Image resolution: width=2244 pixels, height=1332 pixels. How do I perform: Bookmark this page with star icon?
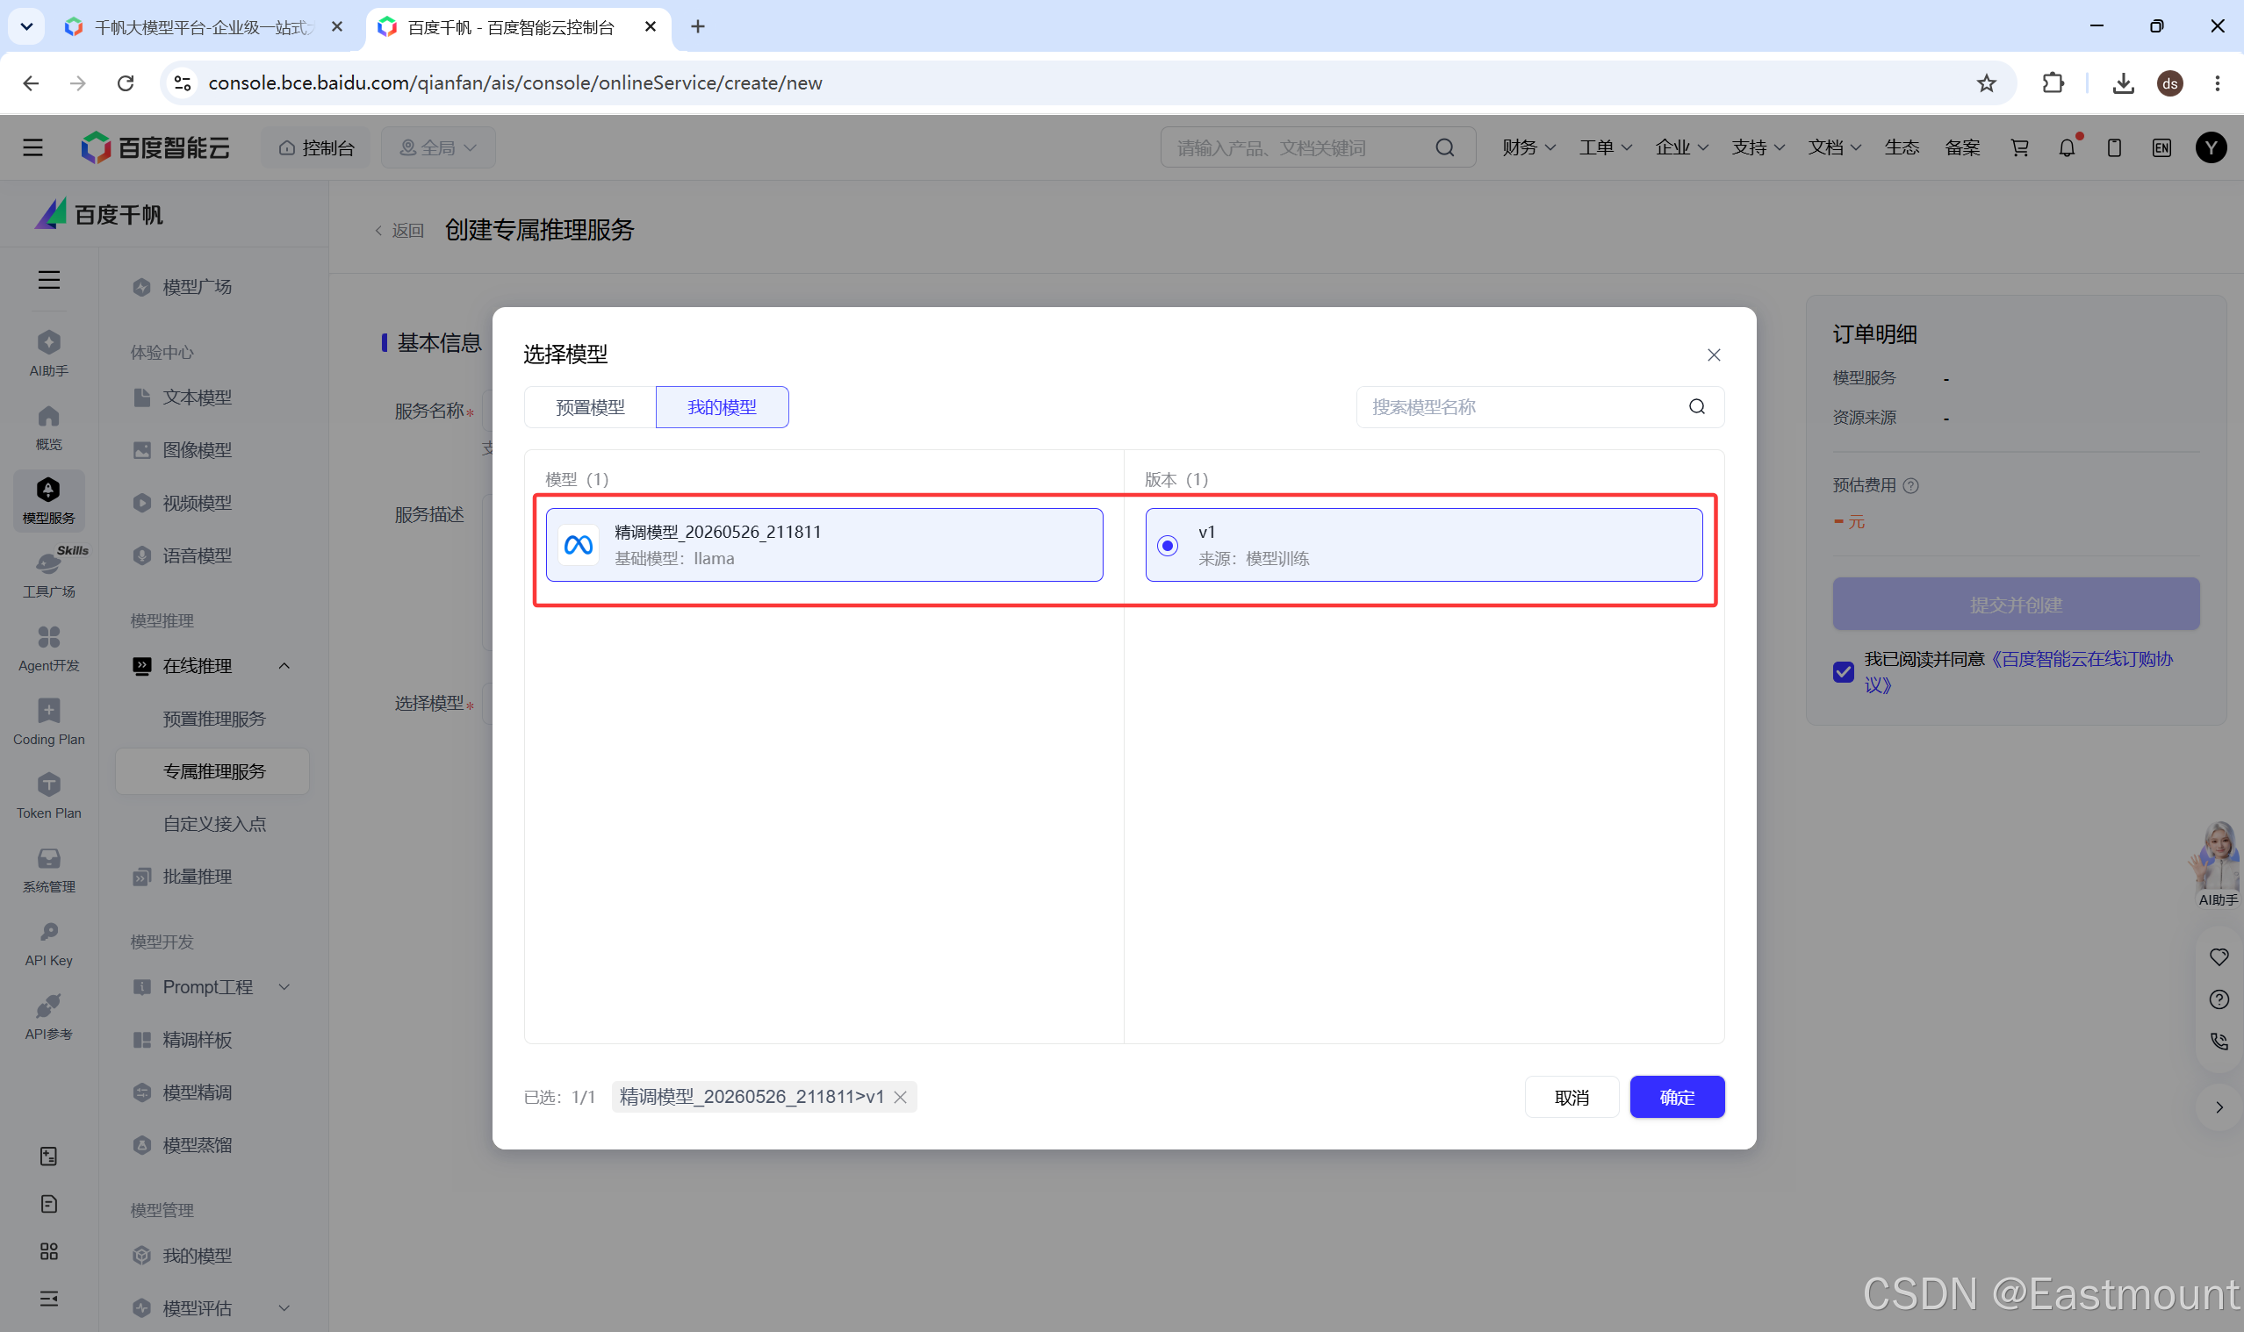point(1986,82)
